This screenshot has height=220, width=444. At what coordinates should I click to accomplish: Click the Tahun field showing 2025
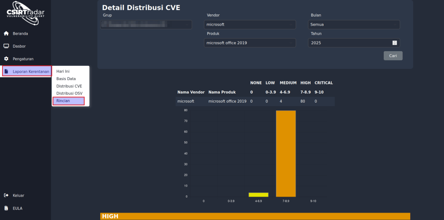click(x=354, y=43)
